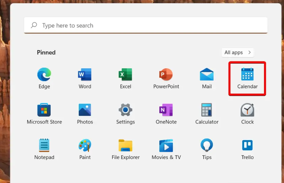Screen dimensions: 284x183
Task: Click the Type here to search field
Action: tap(145, 25)
